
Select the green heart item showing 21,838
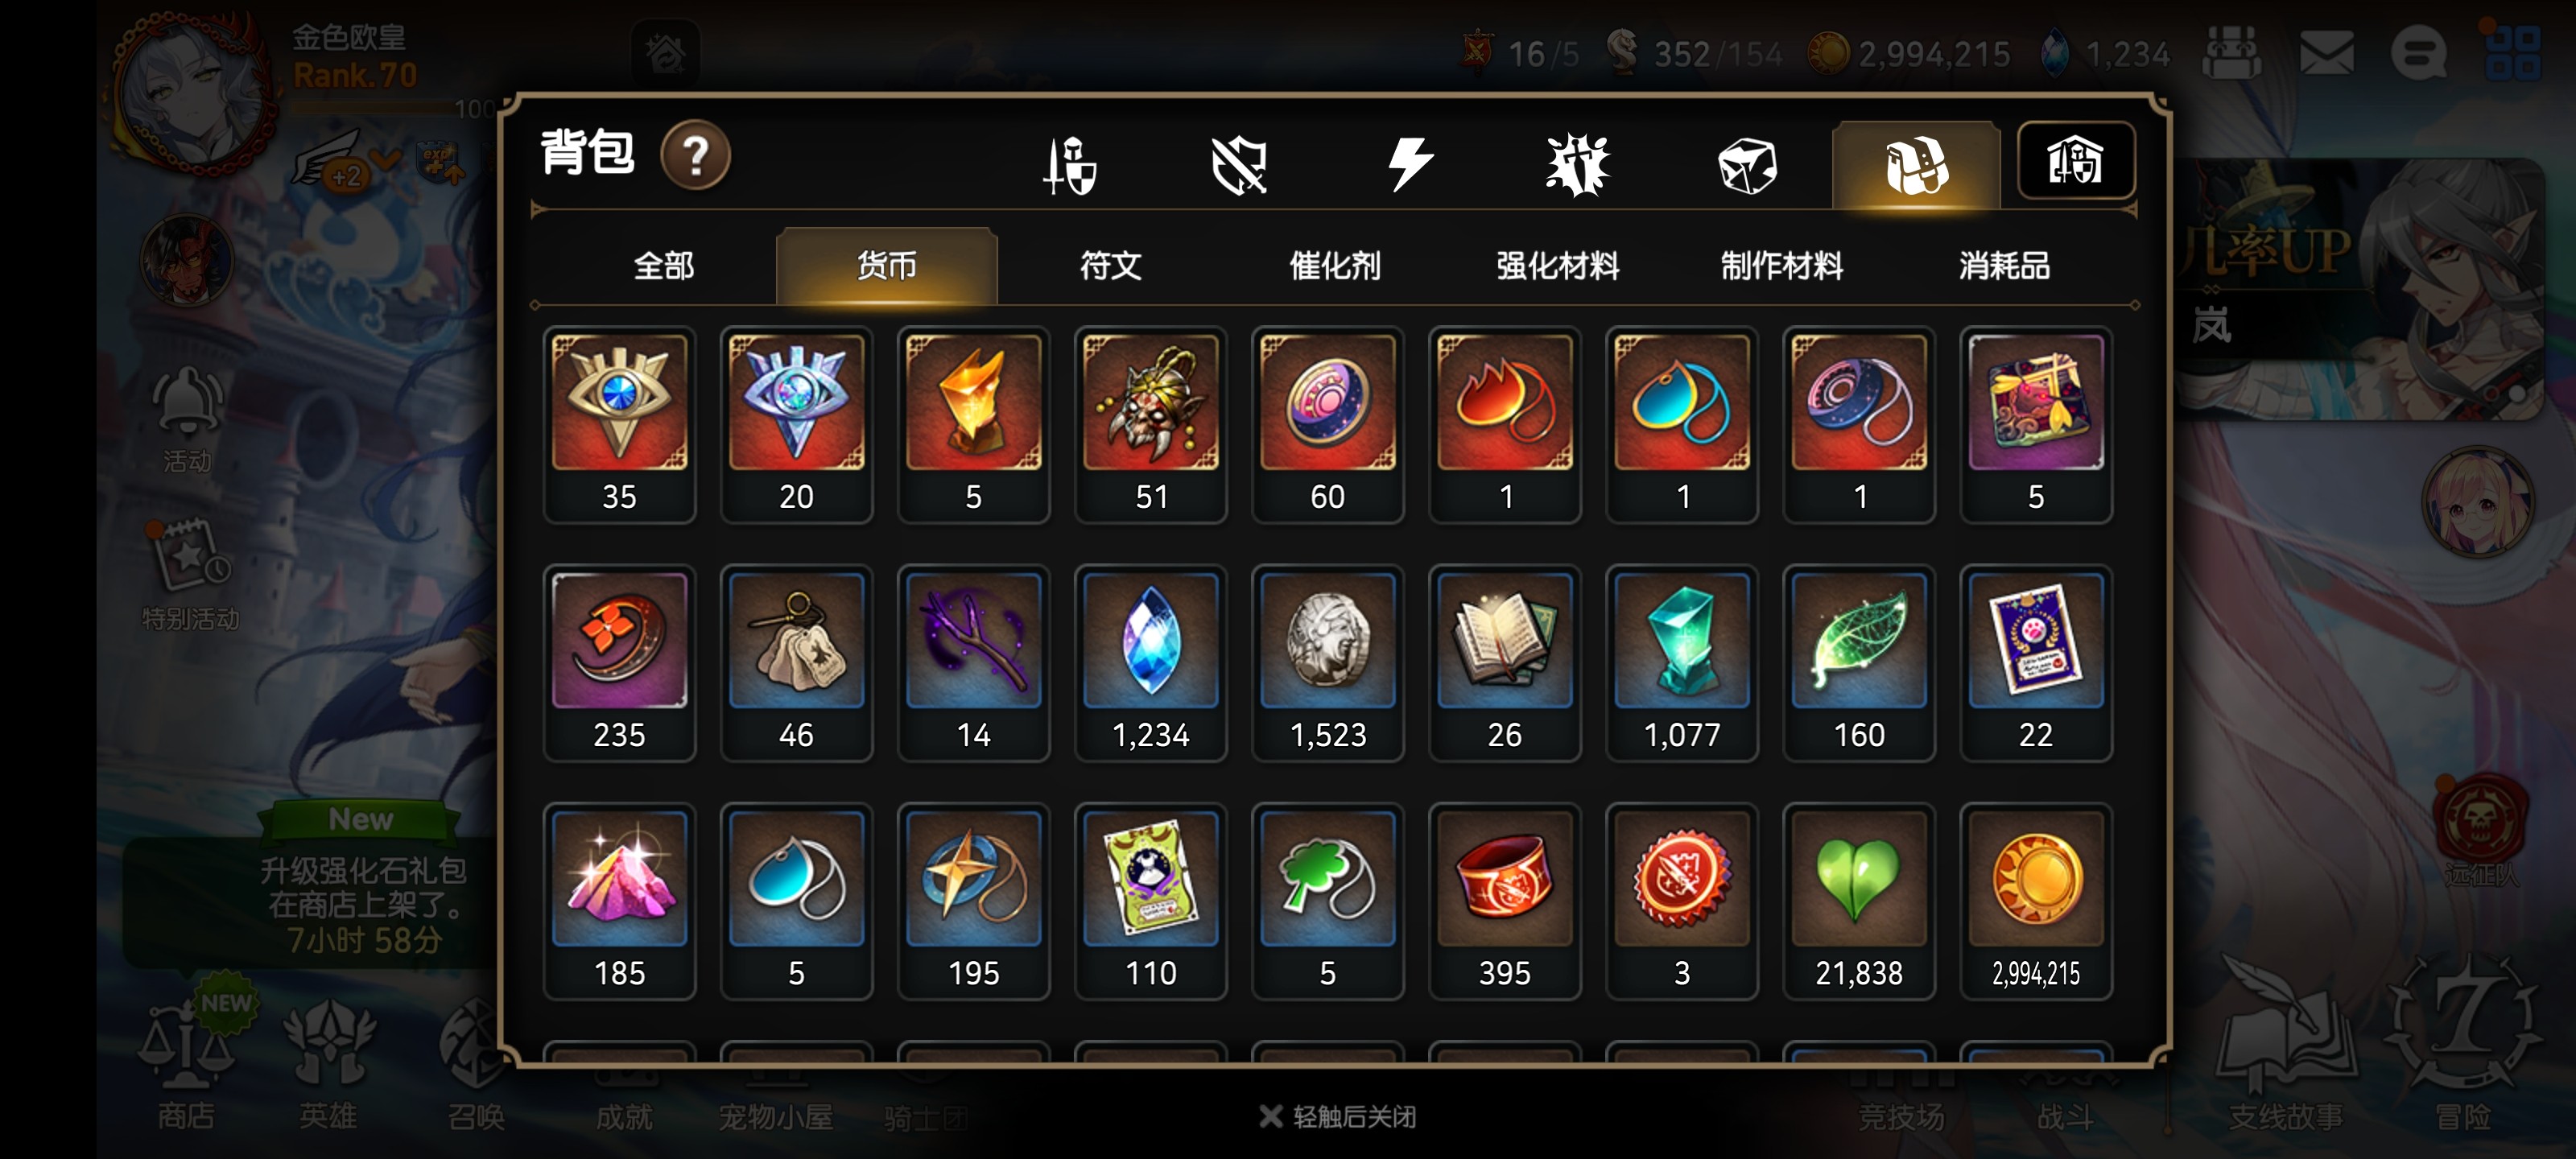[1858, 901]
